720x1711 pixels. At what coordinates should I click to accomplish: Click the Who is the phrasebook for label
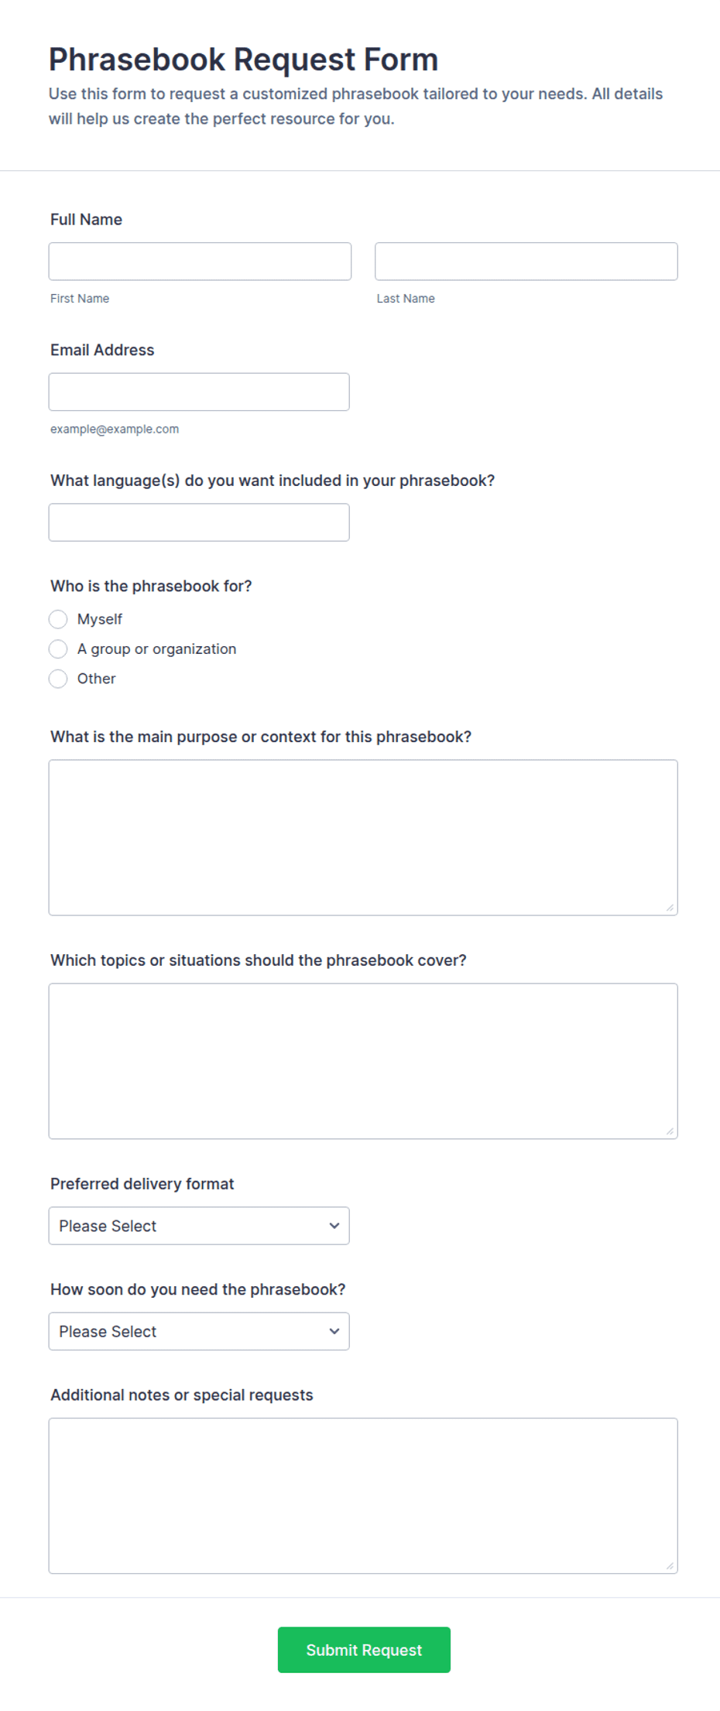151,586
